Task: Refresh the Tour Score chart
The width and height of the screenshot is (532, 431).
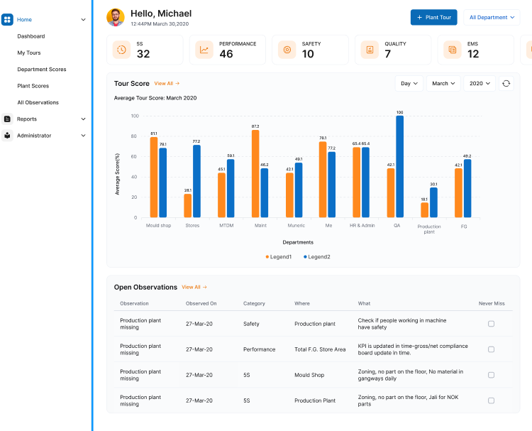Action: [506, 84]
